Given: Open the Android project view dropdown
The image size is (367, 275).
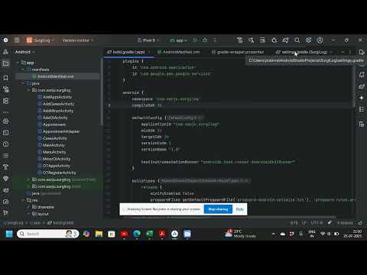Looking at the screenshot, I should [24, 52].
